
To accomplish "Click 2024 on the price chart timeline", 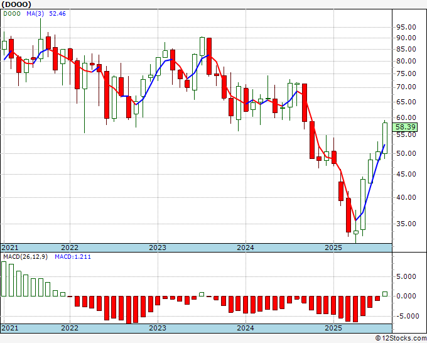I will click(246, 248).
